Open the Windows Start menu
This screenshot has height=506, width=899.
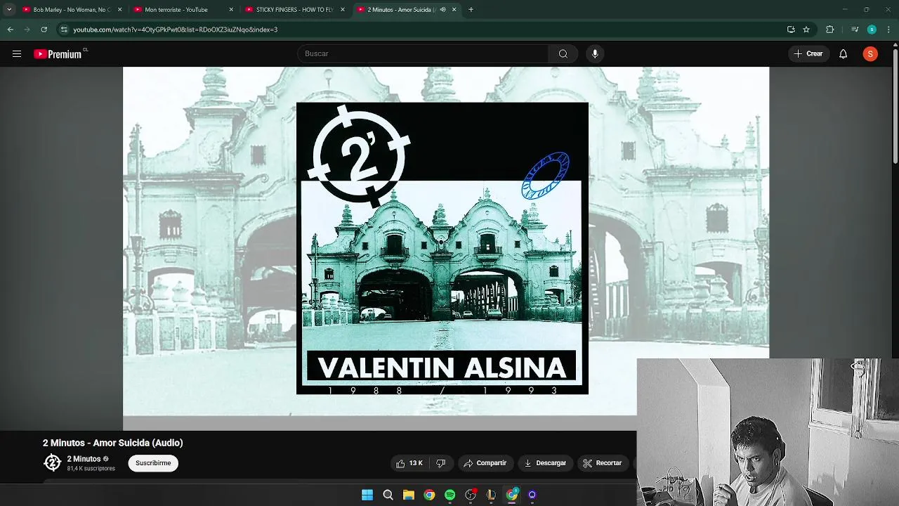[x=367, y=495]
